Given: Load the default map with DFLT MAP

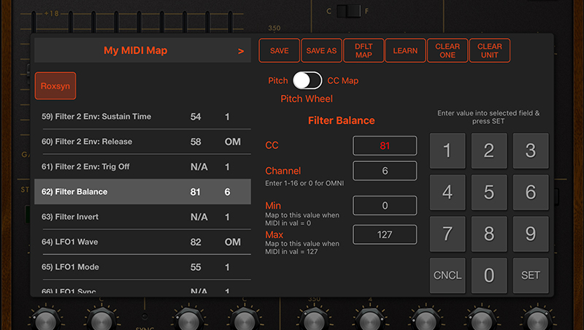Looking at the screenshot, I should pos(364,50).
